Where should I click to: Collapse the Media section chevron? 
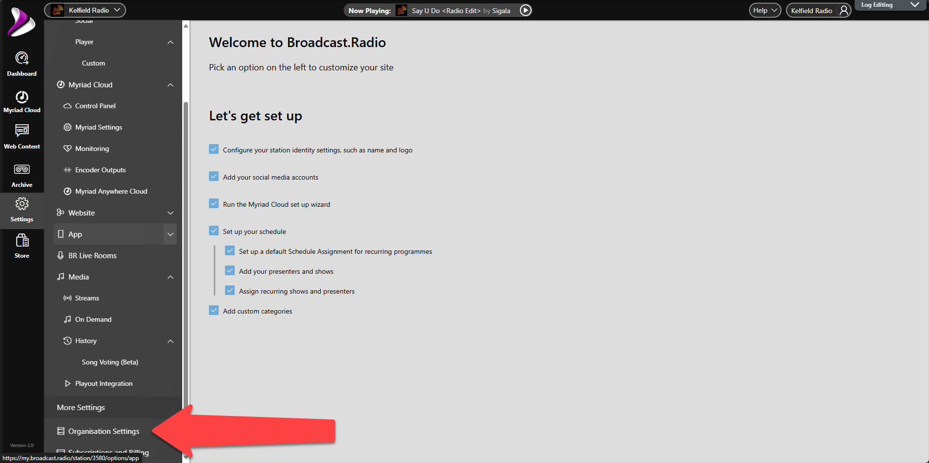[x=171, y=277]
